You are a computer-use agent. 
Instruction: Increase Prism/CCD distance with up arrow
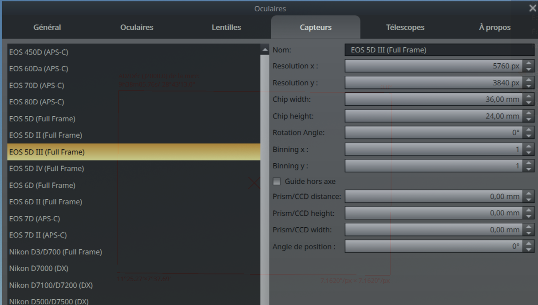(528, 194)
